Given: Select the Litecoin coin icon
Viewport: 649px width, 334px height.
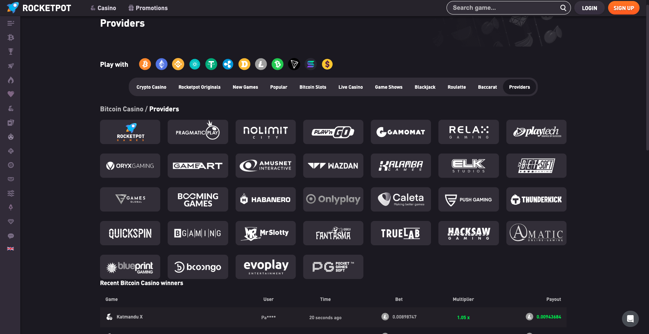Looking at the screenshot, I should 261,64.
